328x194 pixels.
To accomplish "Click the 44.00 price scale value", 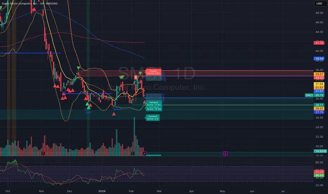I will coord(319,32).
